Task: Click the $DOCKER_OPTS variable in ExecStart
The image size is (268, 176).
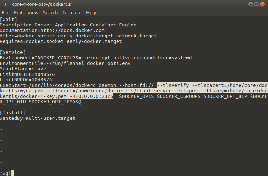Action: tap(136, 96)
